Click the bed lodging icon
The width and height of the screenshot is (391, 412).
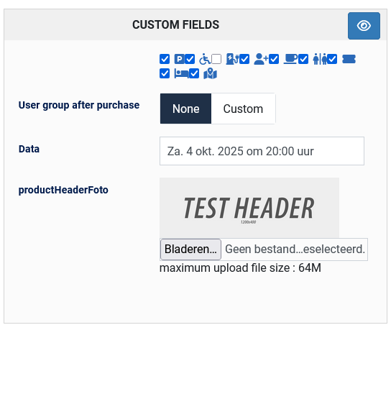[181, 74]
